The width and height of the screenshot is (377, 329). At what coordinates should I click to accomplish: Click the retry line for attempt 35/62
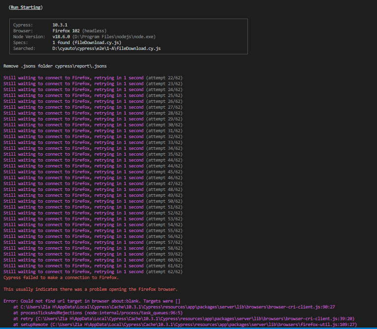point(93,154)
